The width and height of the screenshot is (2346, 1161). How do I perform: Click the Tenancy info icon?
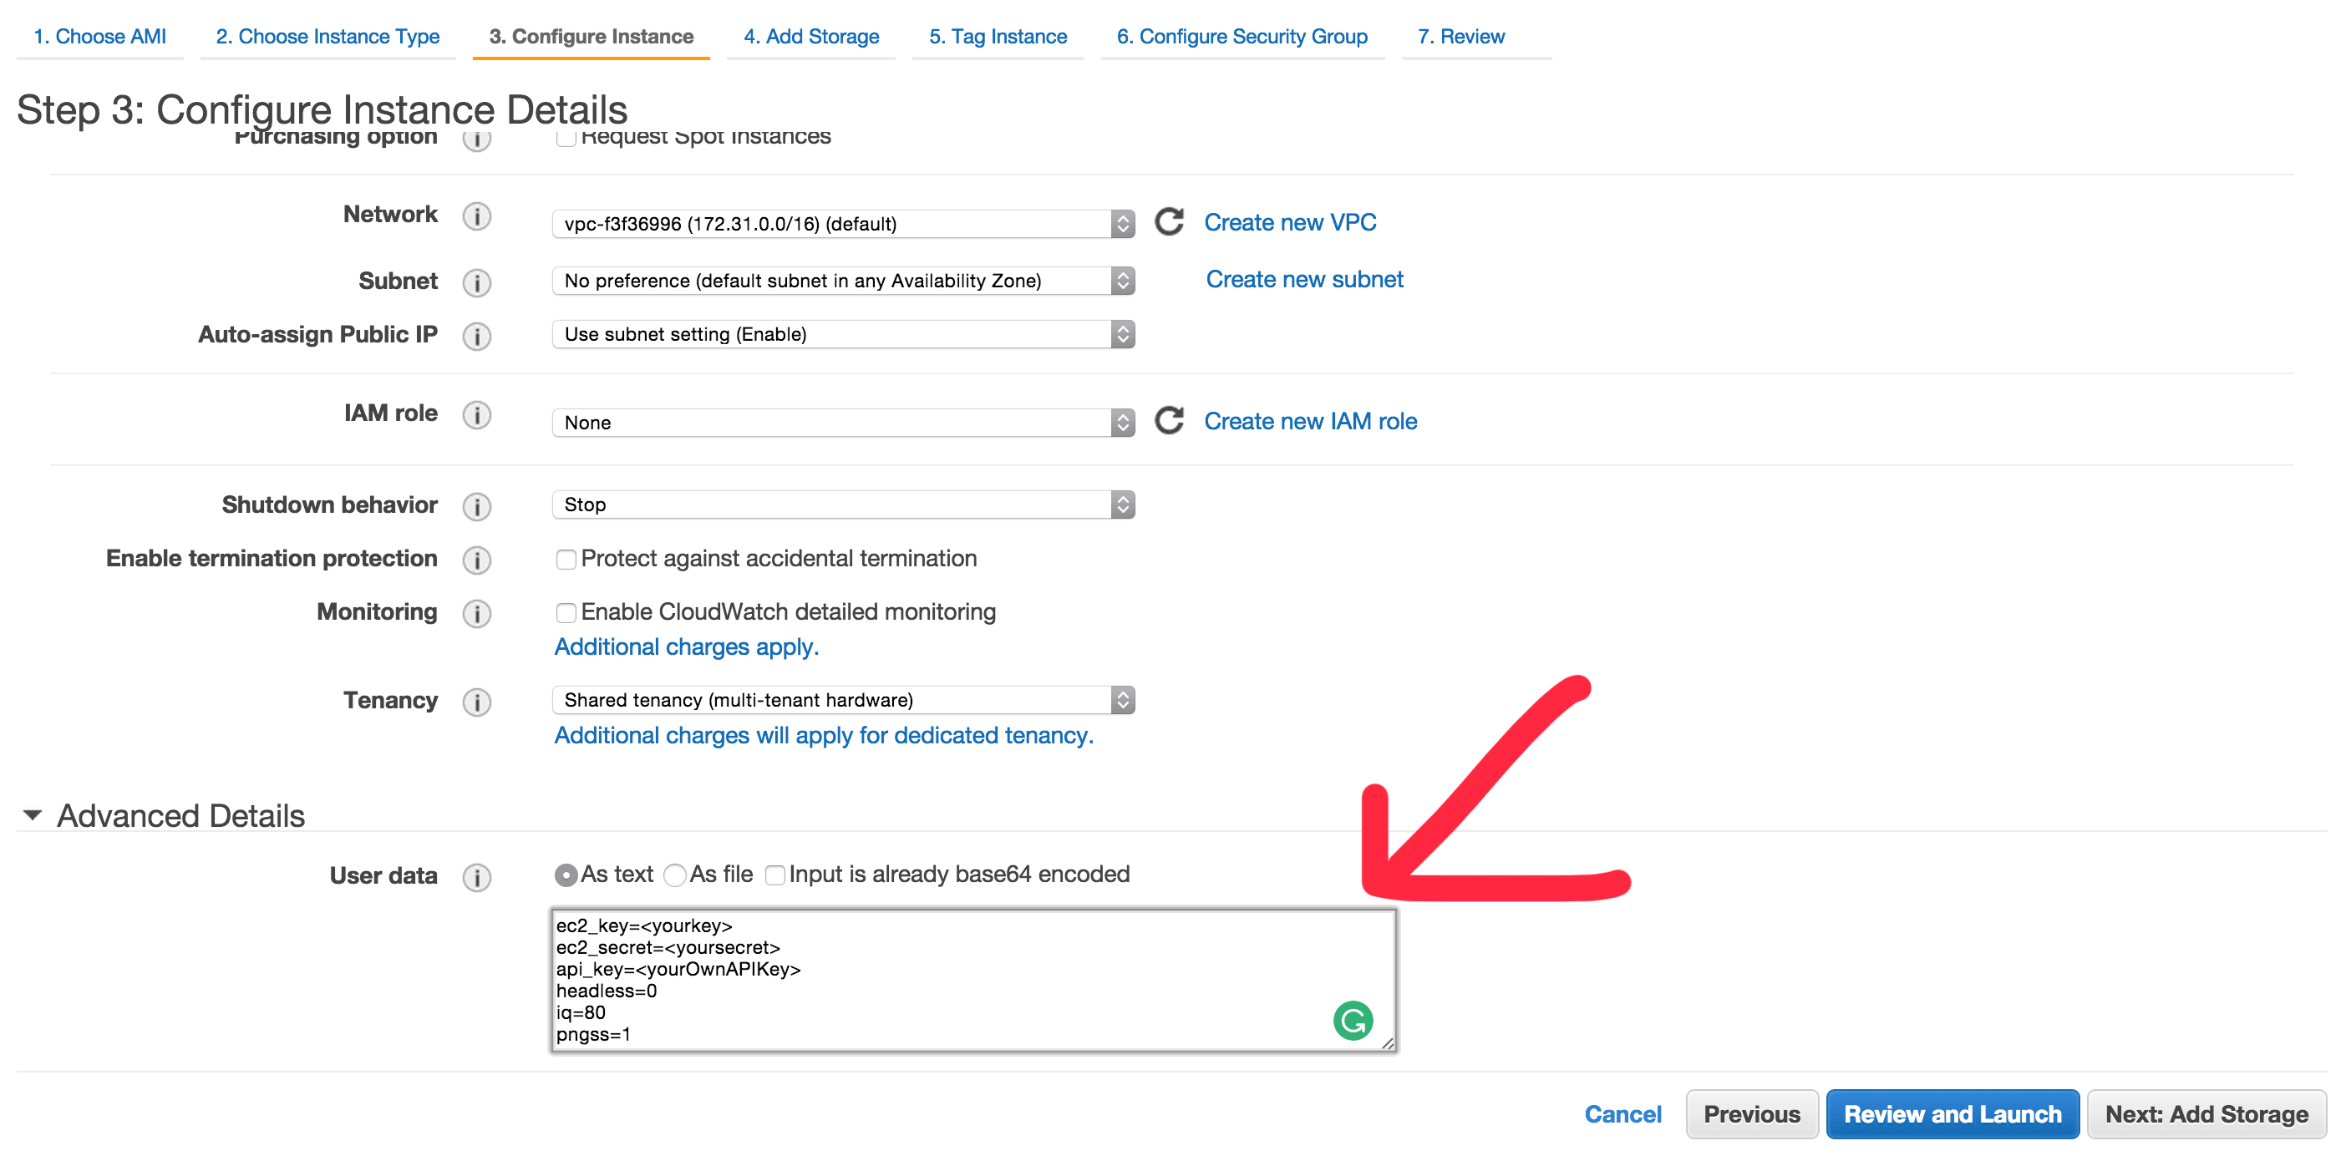click(x=476, y=703)
